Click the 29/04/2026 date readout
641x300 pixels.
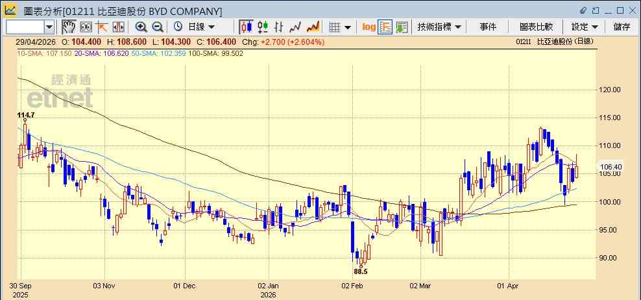tap(34, 42)
